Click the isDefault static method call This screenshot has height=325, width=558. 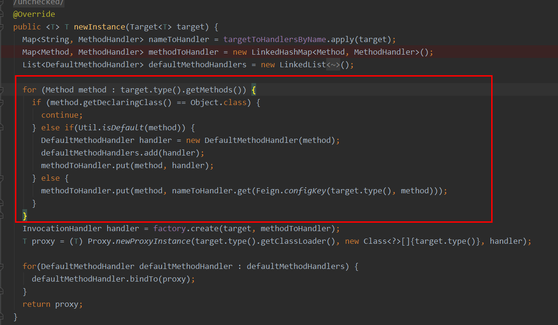pyautogui.click(x=123, y=127)
